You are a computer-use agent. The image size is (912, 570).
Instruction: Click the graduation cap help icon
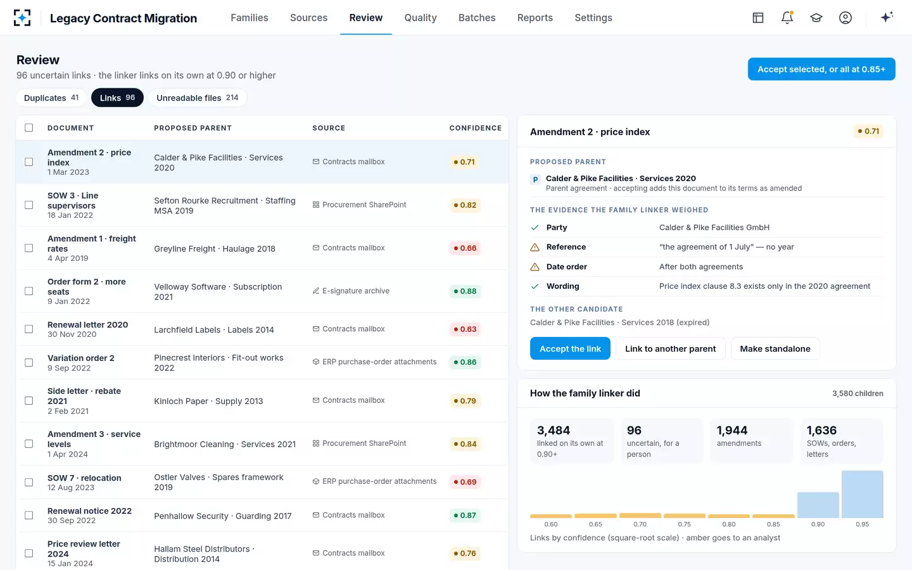point(816,18)
